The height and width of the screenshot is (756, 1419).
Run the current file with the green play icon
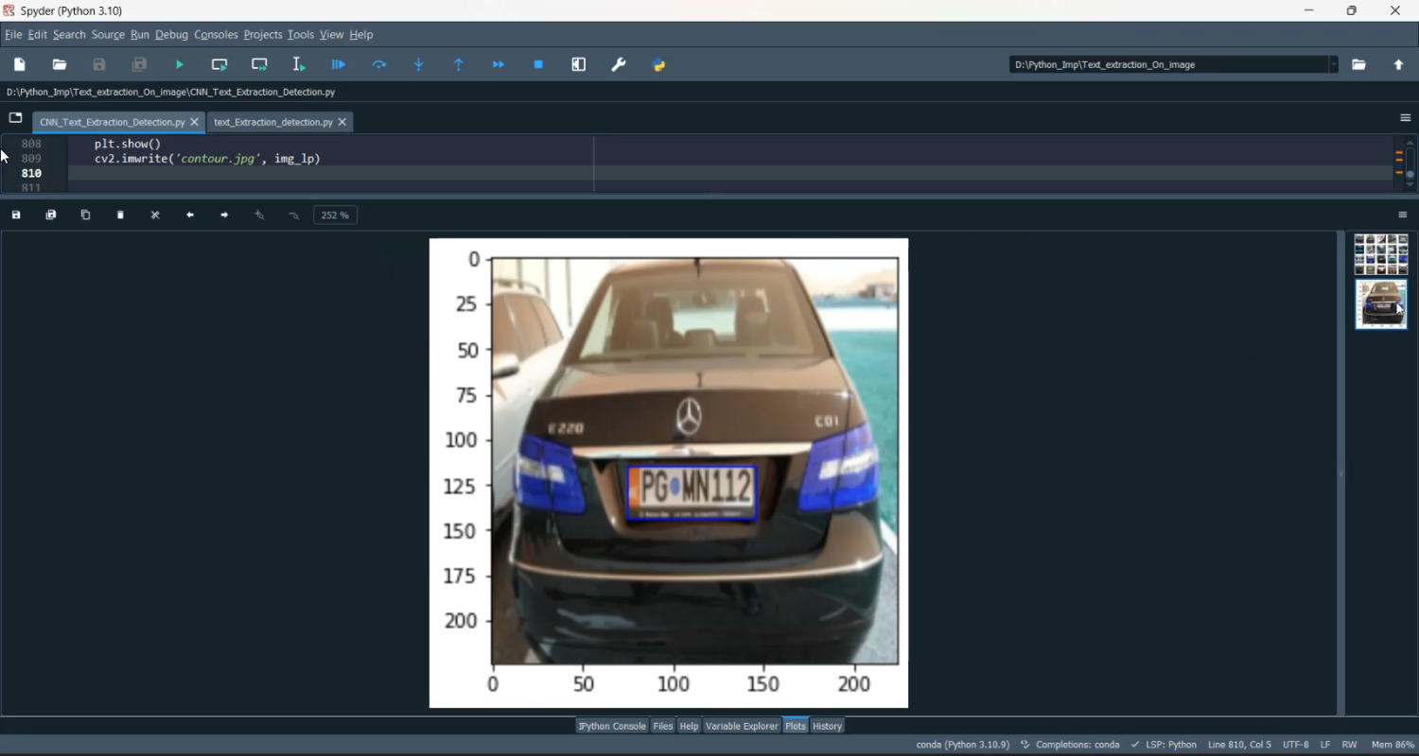(x=180, y=65)
